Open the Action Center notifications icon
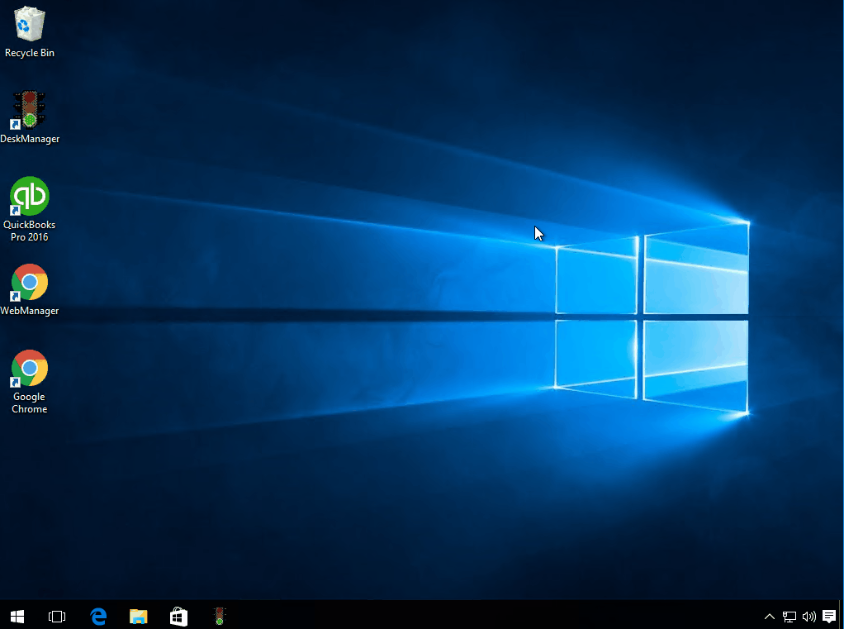Viewport: 844px width, 629px height. (x=829, y=616)
